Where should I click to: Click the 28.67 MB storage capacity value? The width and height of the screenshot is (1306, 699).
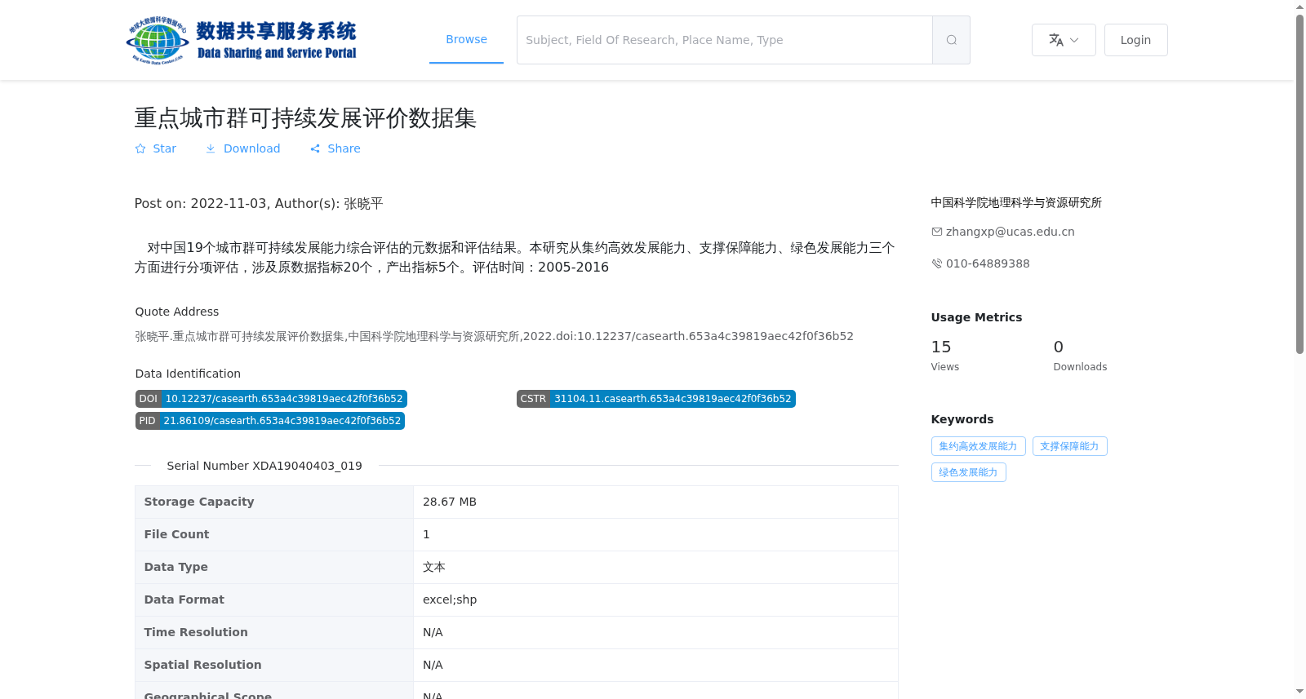[450, 502]
